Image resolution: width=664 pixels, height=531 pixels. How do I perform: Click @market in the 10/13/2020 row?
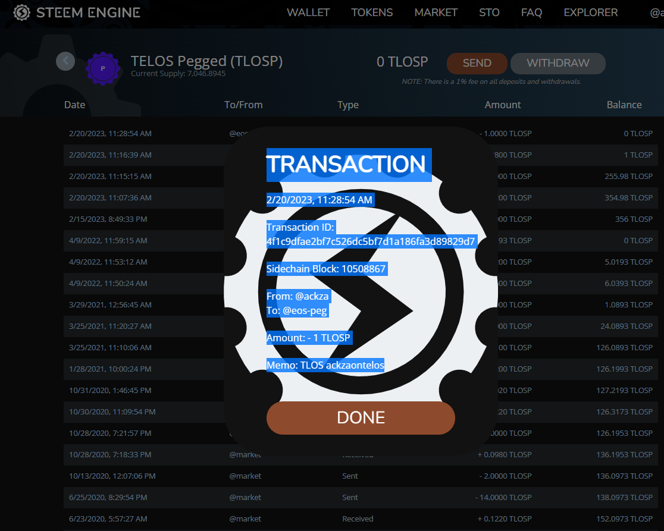(245, 476)
